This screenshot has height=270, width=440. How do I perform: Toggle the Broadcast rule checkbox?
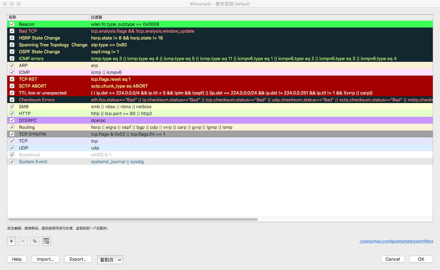coord(12,155)
